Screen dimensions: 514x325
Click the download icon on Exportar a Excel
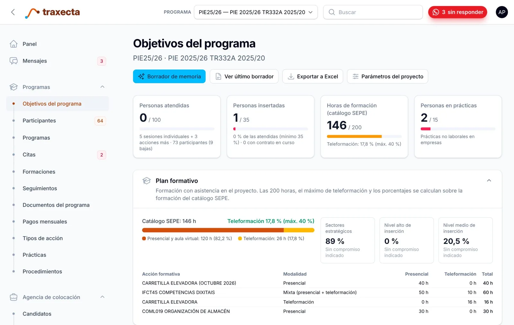[291, 76]
